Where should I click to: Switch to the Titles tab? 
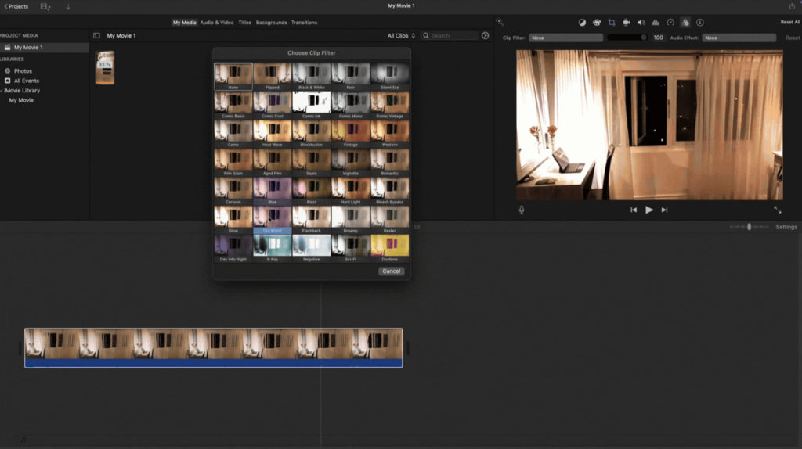pyautogui.click(x=244, y=23)
